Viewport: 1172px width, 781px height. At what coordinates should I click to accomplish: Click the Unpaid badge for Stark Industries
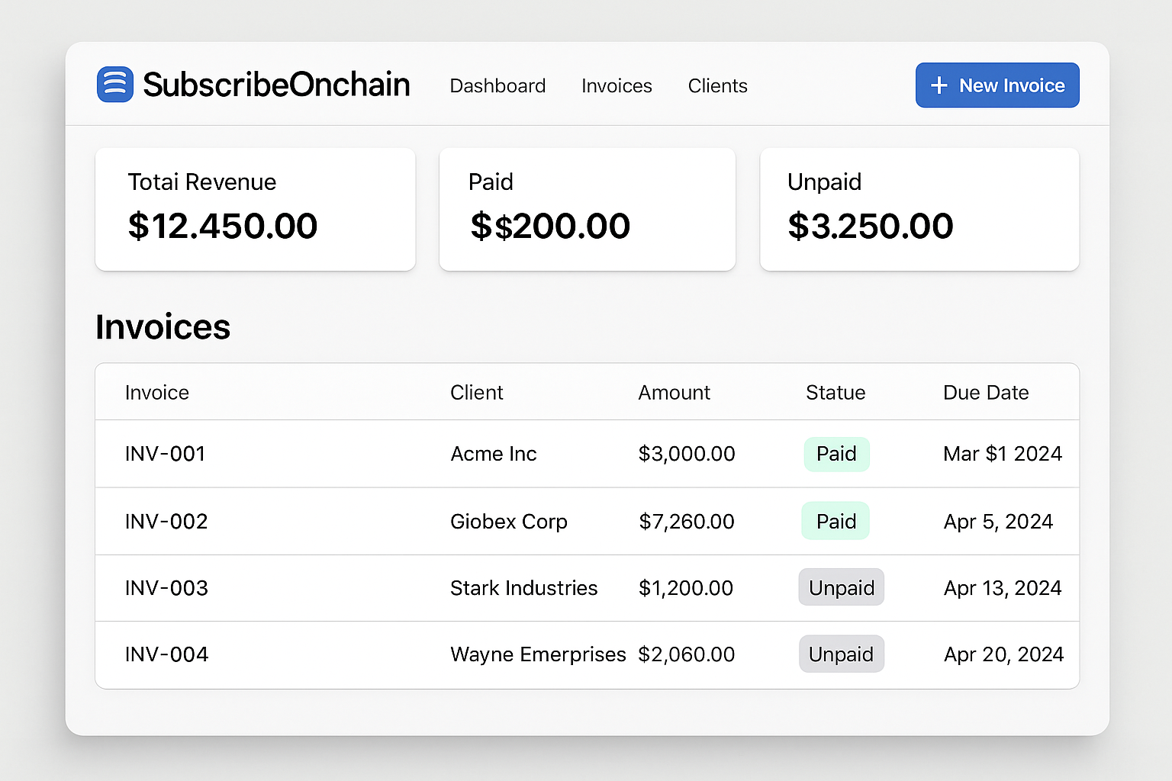coord(841,587)
